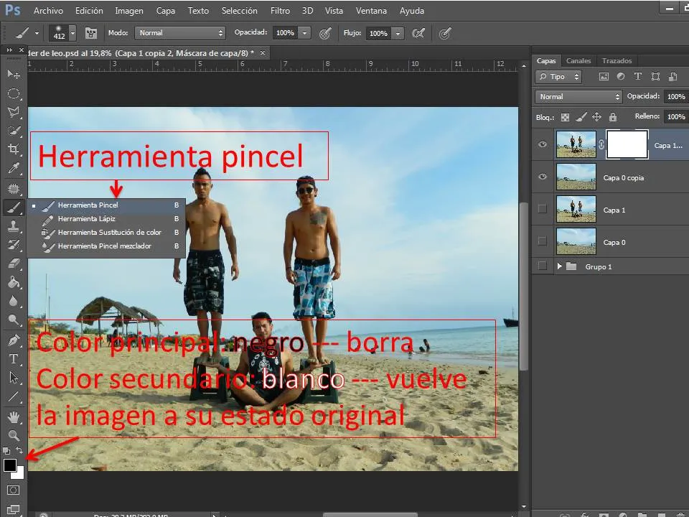The image size is (689, 517).
Task: Select the History Brush tool
Action: click(14, 244)
